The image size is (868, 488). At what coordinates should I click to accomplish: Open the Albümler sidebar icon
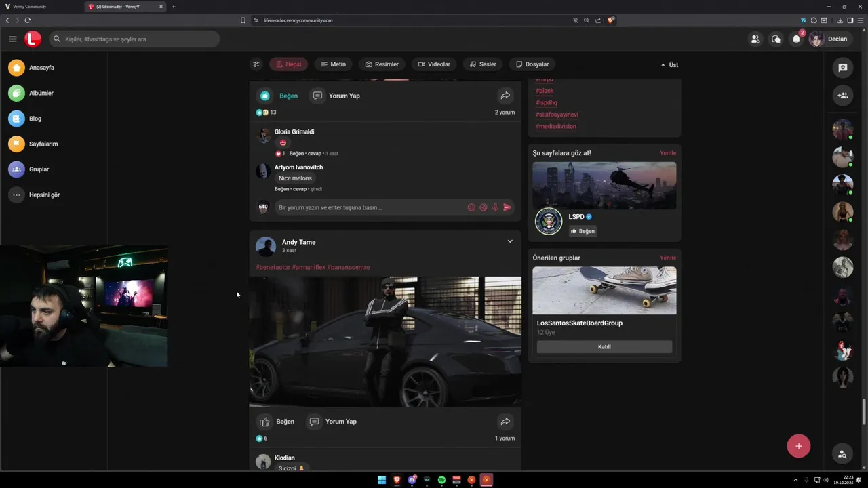[16, 93]
